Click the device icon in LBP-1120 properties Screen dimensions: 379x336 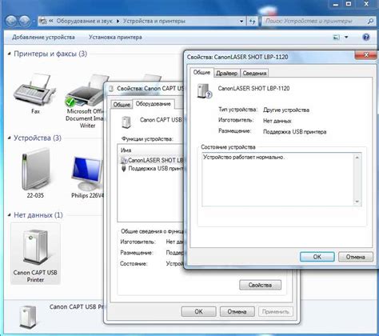[x=204, y=91]
